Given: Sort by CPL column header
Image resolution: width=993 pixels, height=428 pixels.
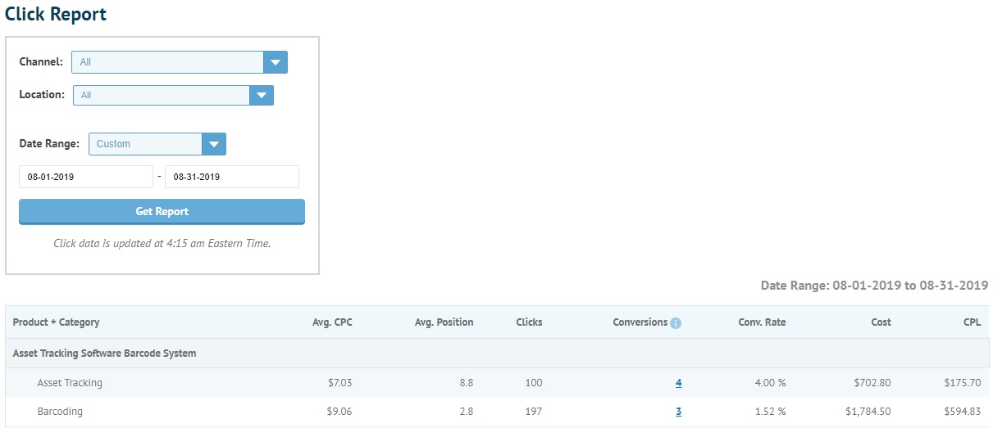Looking at the screenshot, I should click(973, 322).
